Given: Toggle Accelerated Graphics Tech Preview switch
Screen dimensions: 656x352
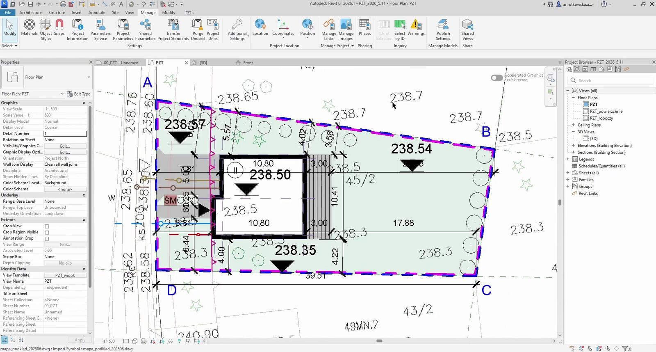Looking at the screenshot, I should pyautogui.click(x=497, y=78).
